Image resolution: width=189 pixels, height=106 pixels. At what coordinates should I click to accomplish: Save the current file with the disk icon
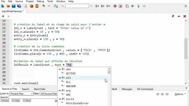14,6
